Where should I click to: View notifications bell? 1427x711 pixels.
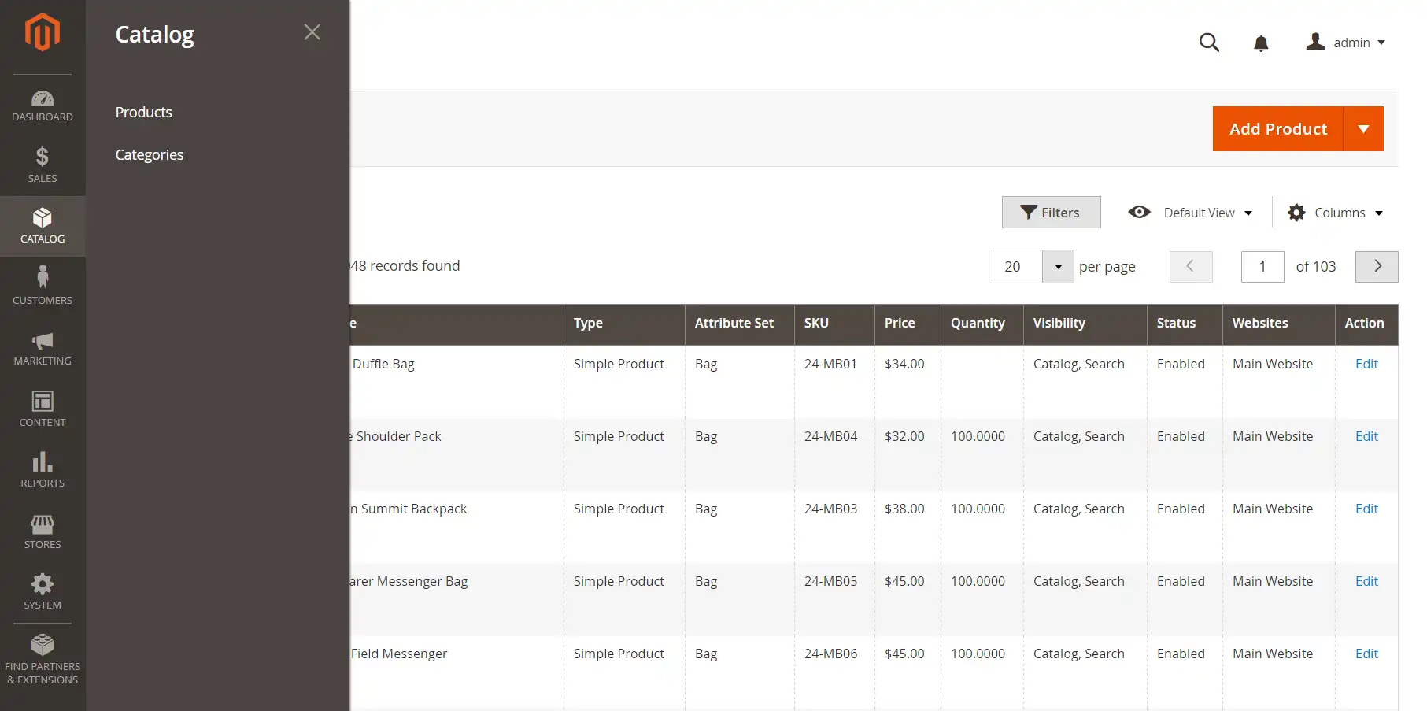tap(1261, 43)
